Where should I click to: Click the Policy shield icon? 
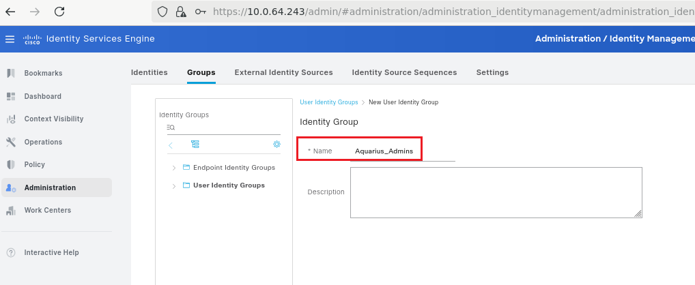point(11,164)
